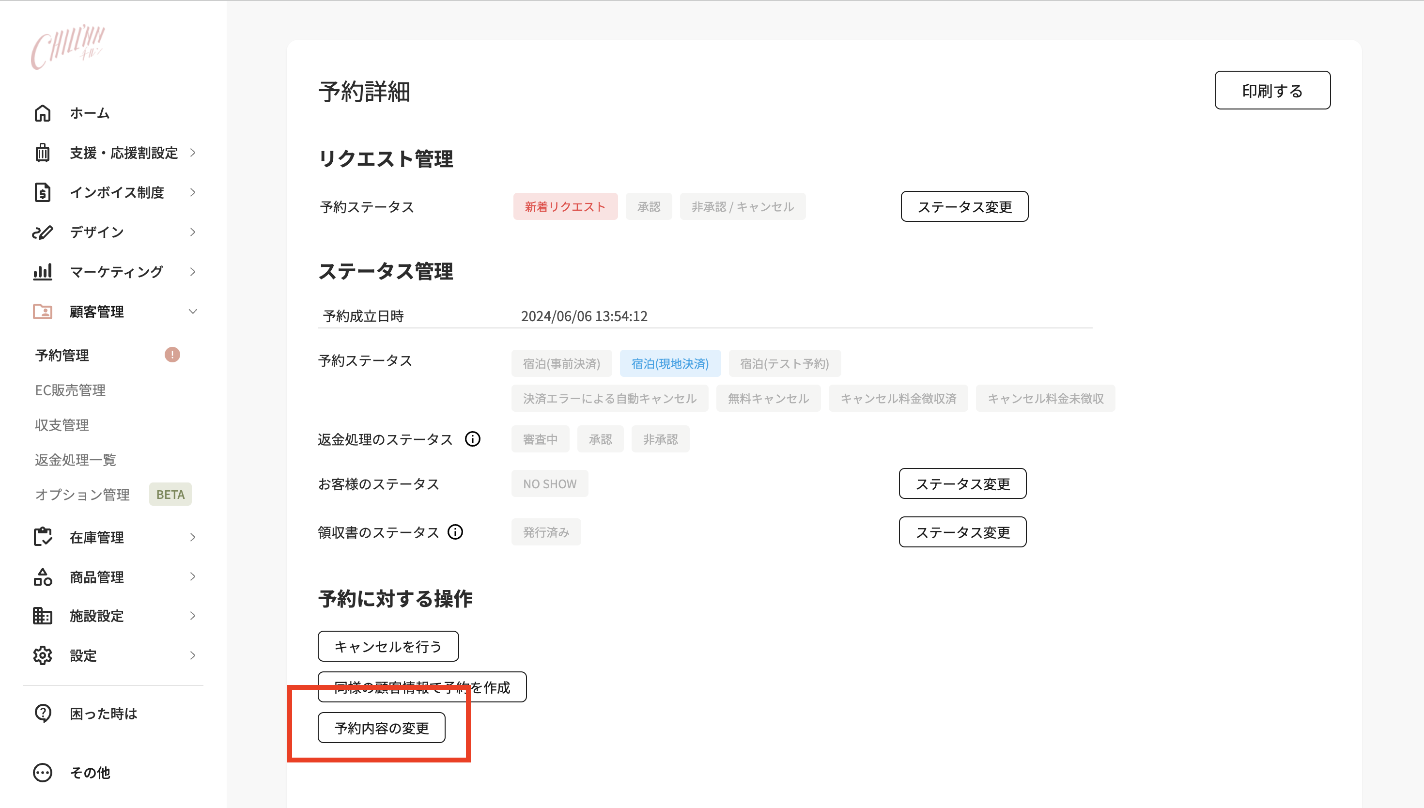Select the home icon in the sidebar
1424x808 pixels.
(43, 113)
